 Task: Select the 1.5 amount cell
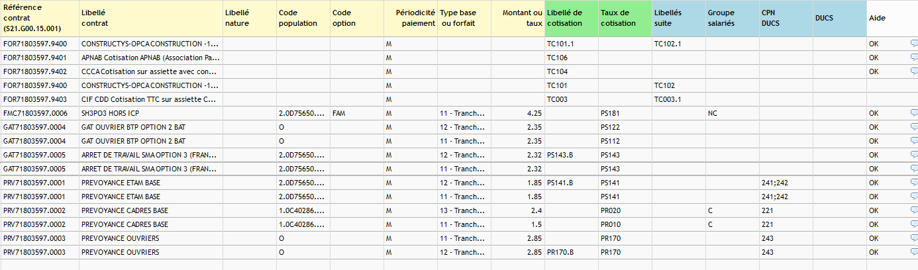517,224
